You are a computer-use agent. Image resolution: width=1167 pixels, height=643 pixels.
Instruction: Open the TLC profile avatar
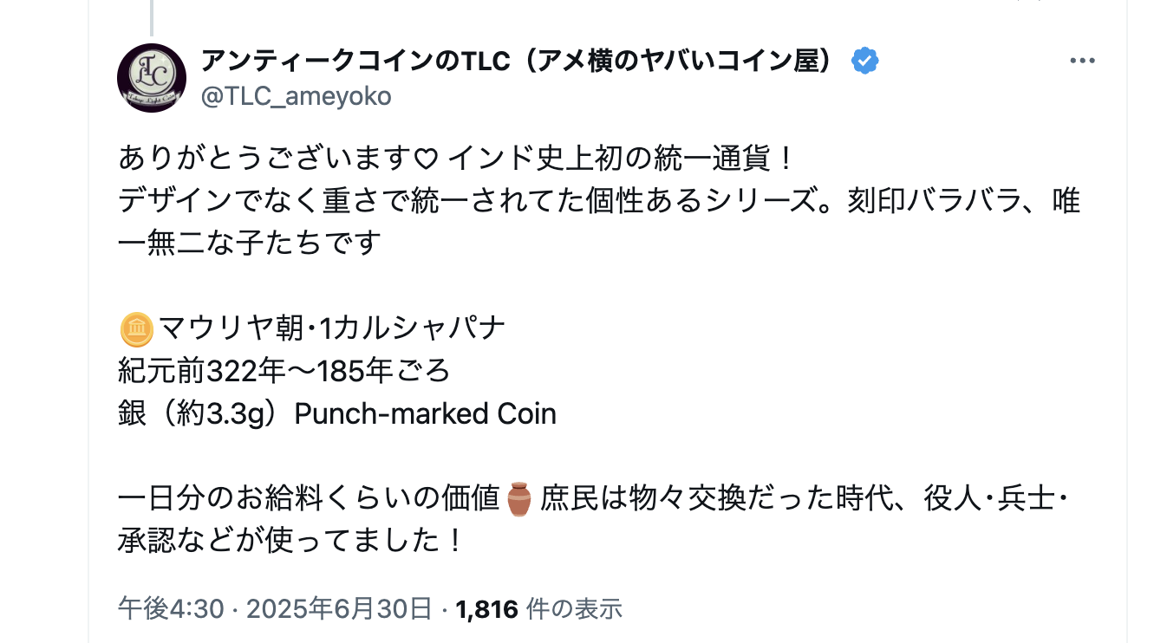152,78
